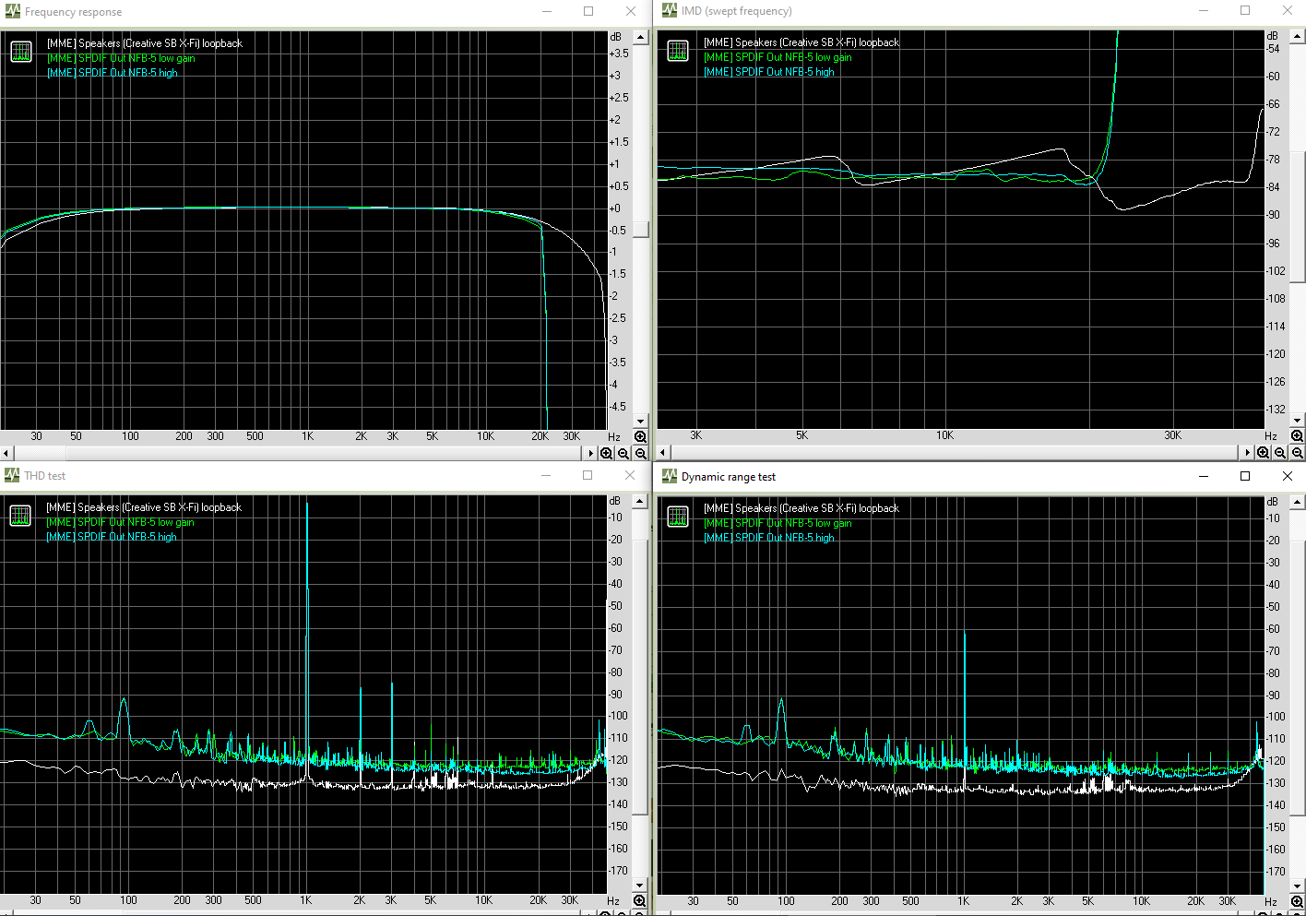Click scroll-down arrow in IMD vertical scrollbar
Screen dimensions: 1306x916
pyautogui.click(x=1298, y=420)
